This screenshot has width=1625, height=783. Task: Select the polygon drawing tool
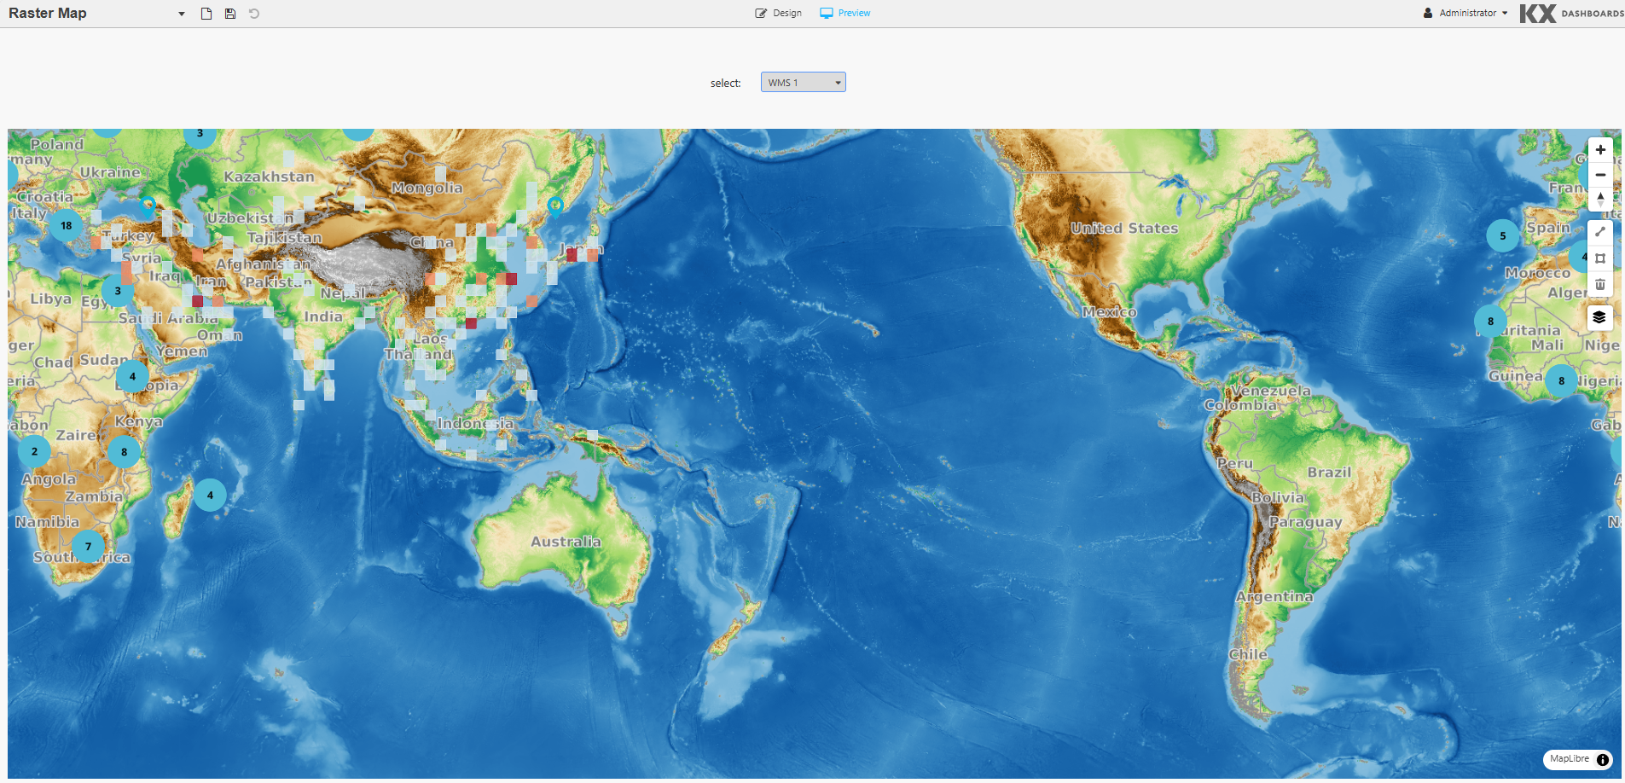point(1600,258)
